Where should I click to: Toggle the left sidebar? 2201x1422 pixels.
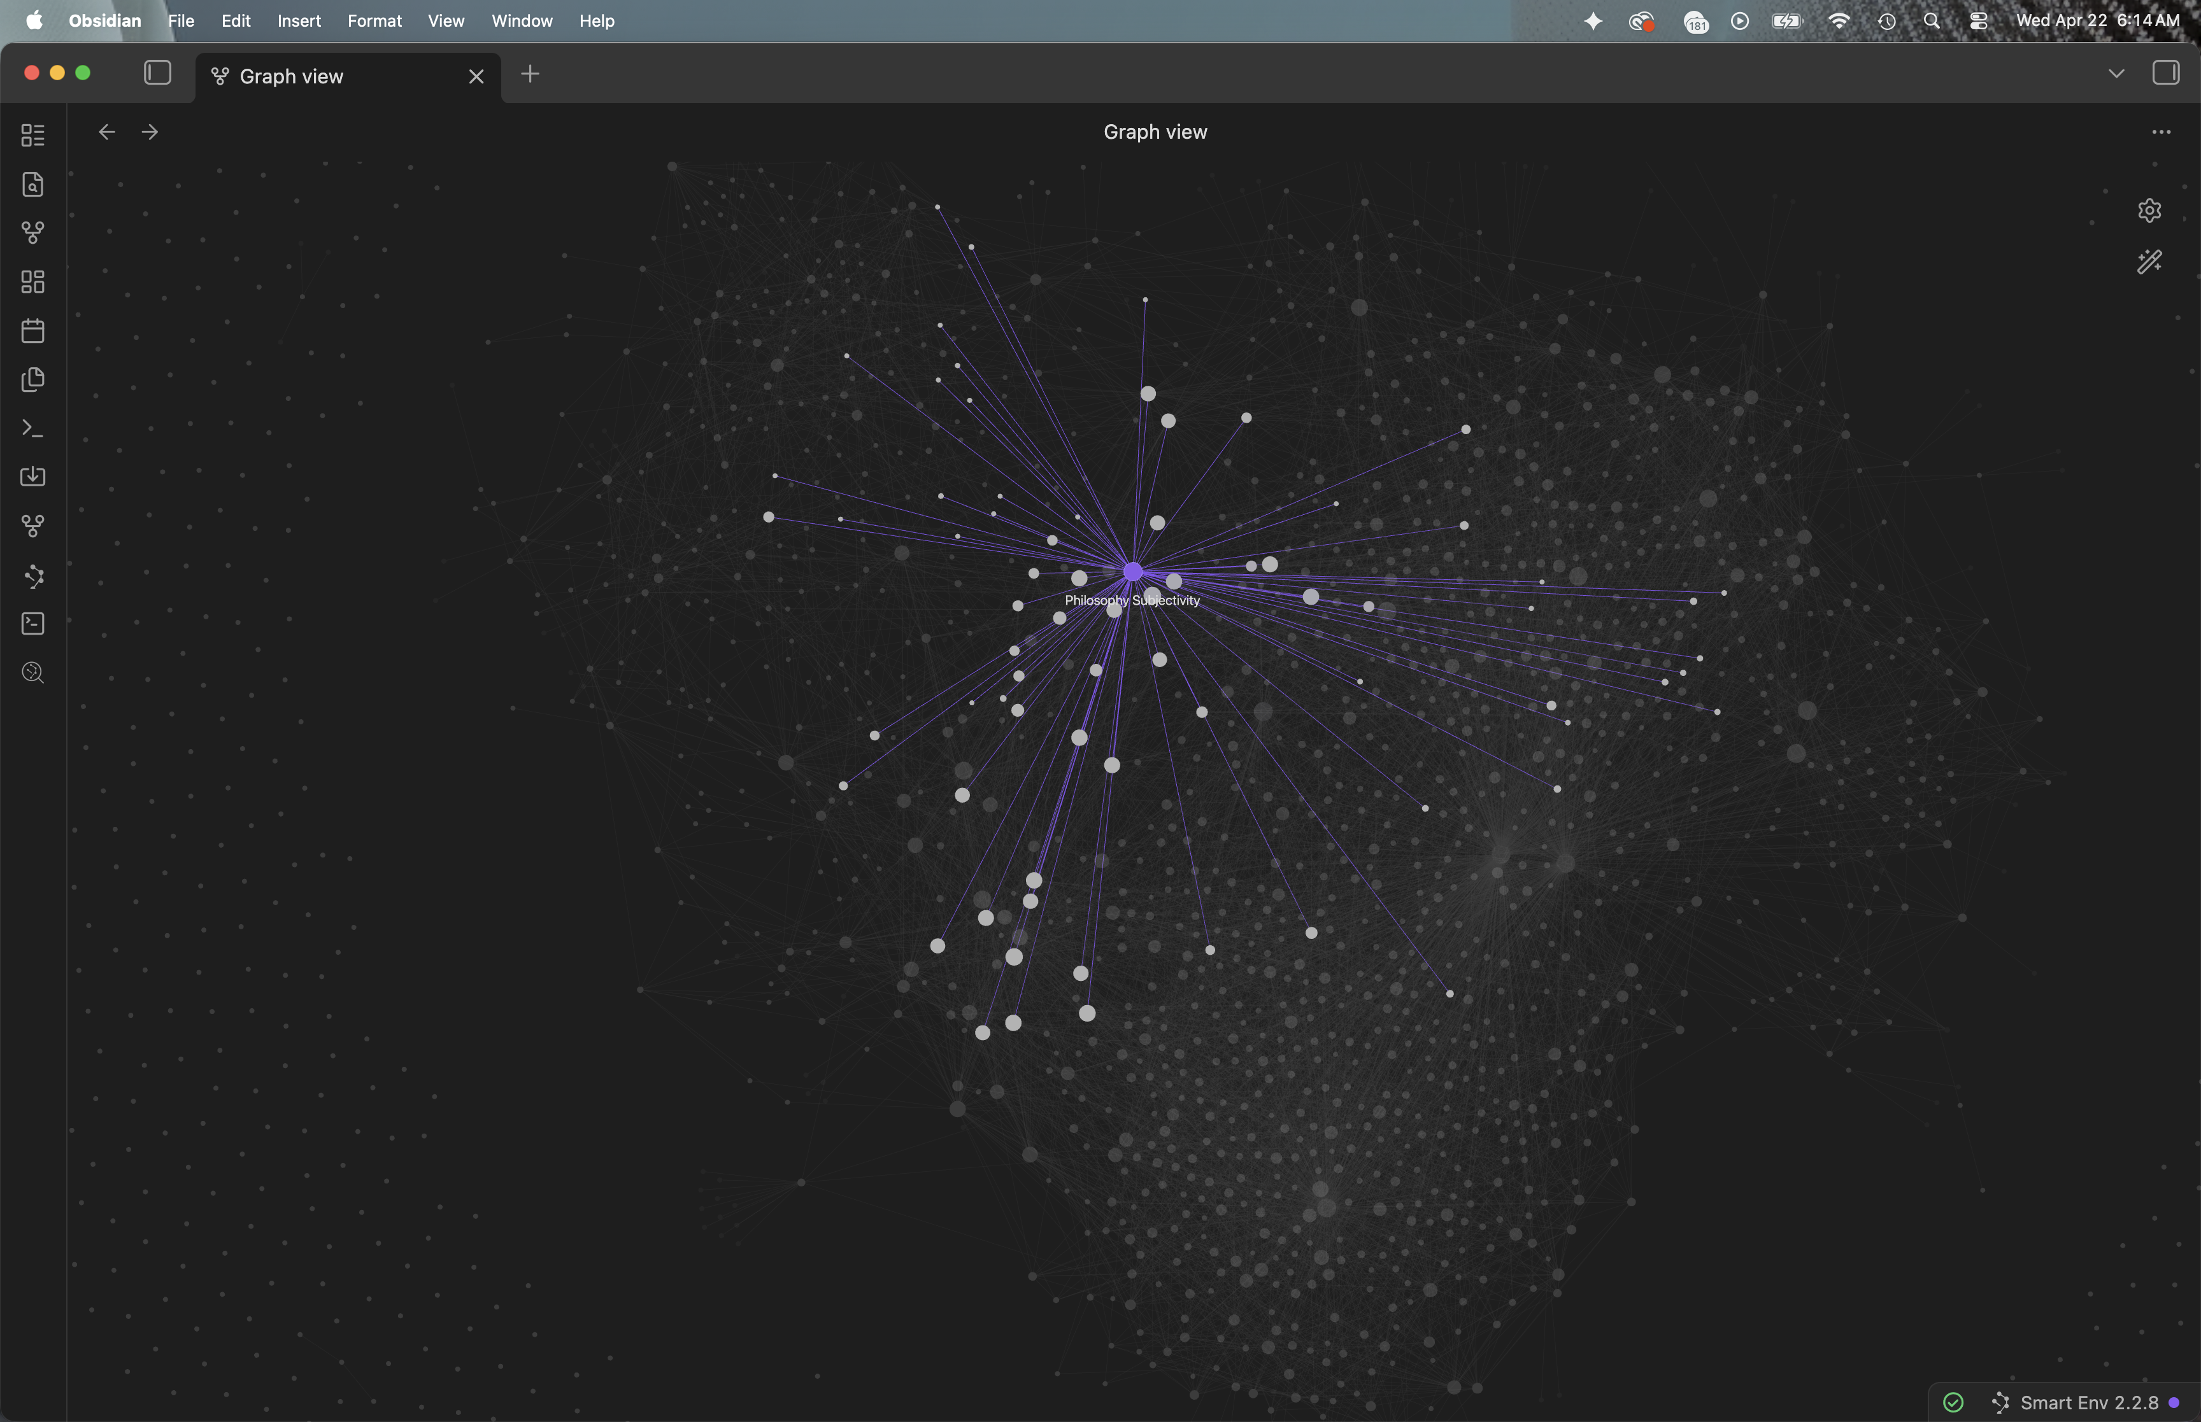(x=158, y=73)
